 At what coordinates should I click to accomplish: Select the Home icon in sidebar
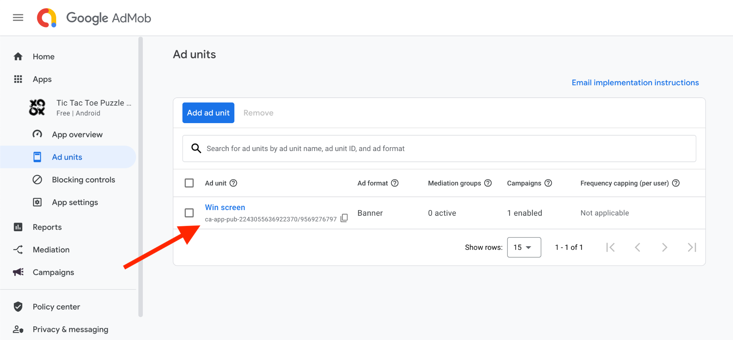(18, 56)
